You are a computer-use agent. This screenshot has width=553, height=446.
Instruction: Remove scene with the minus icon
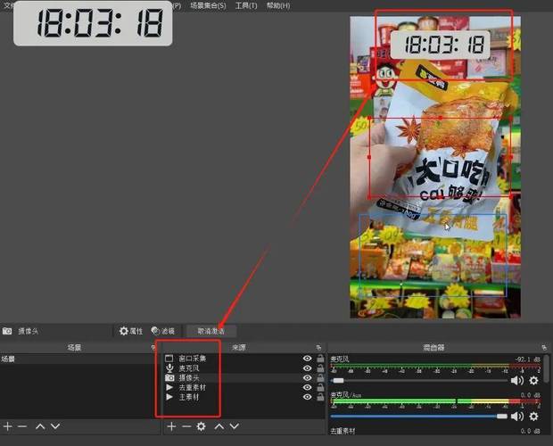click(22, 426)
